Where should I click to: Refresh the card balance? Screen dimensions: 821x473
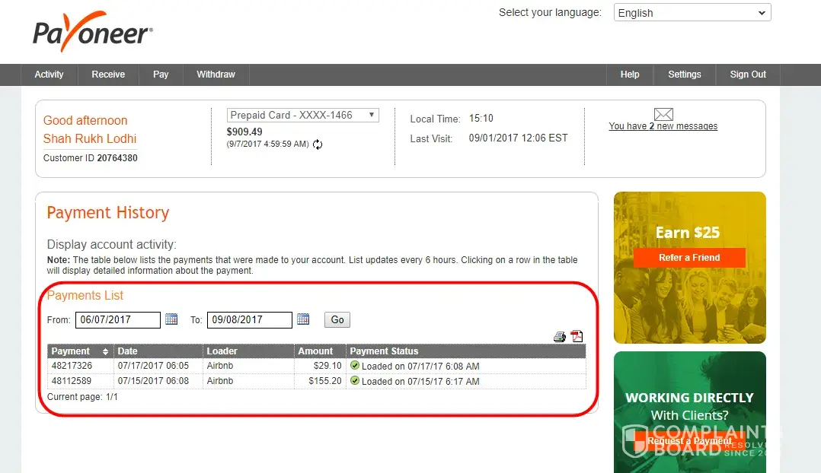pyautogui.click(x=318, y=144)
